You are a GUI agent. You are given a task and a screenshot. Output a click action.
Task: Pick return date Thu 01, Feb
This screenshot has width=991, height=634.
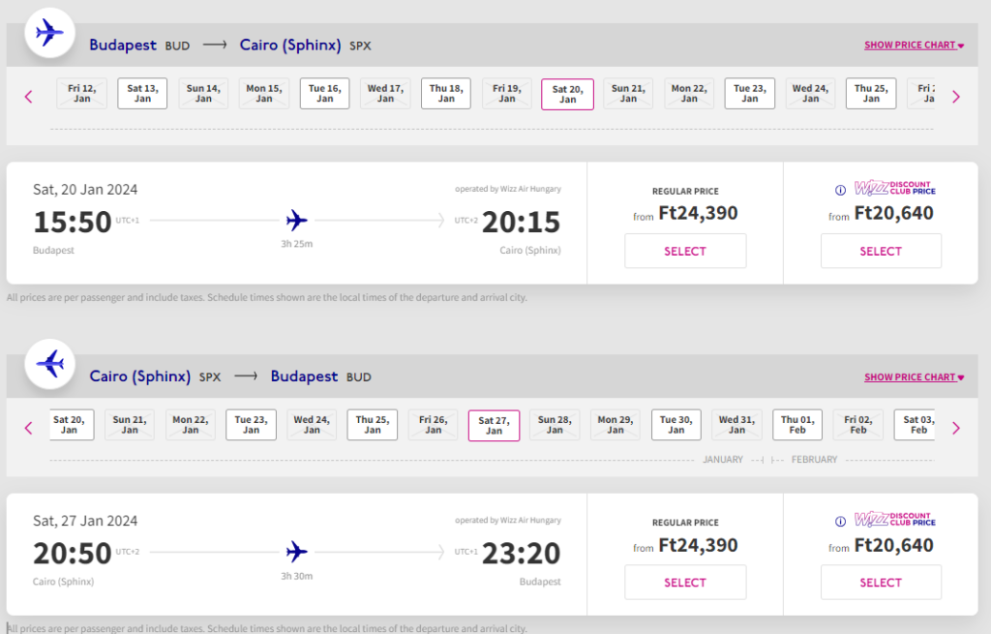[797, 425]
